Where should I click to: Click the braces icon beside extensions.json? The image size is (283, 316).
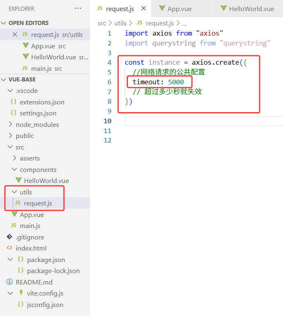(14, 102)
